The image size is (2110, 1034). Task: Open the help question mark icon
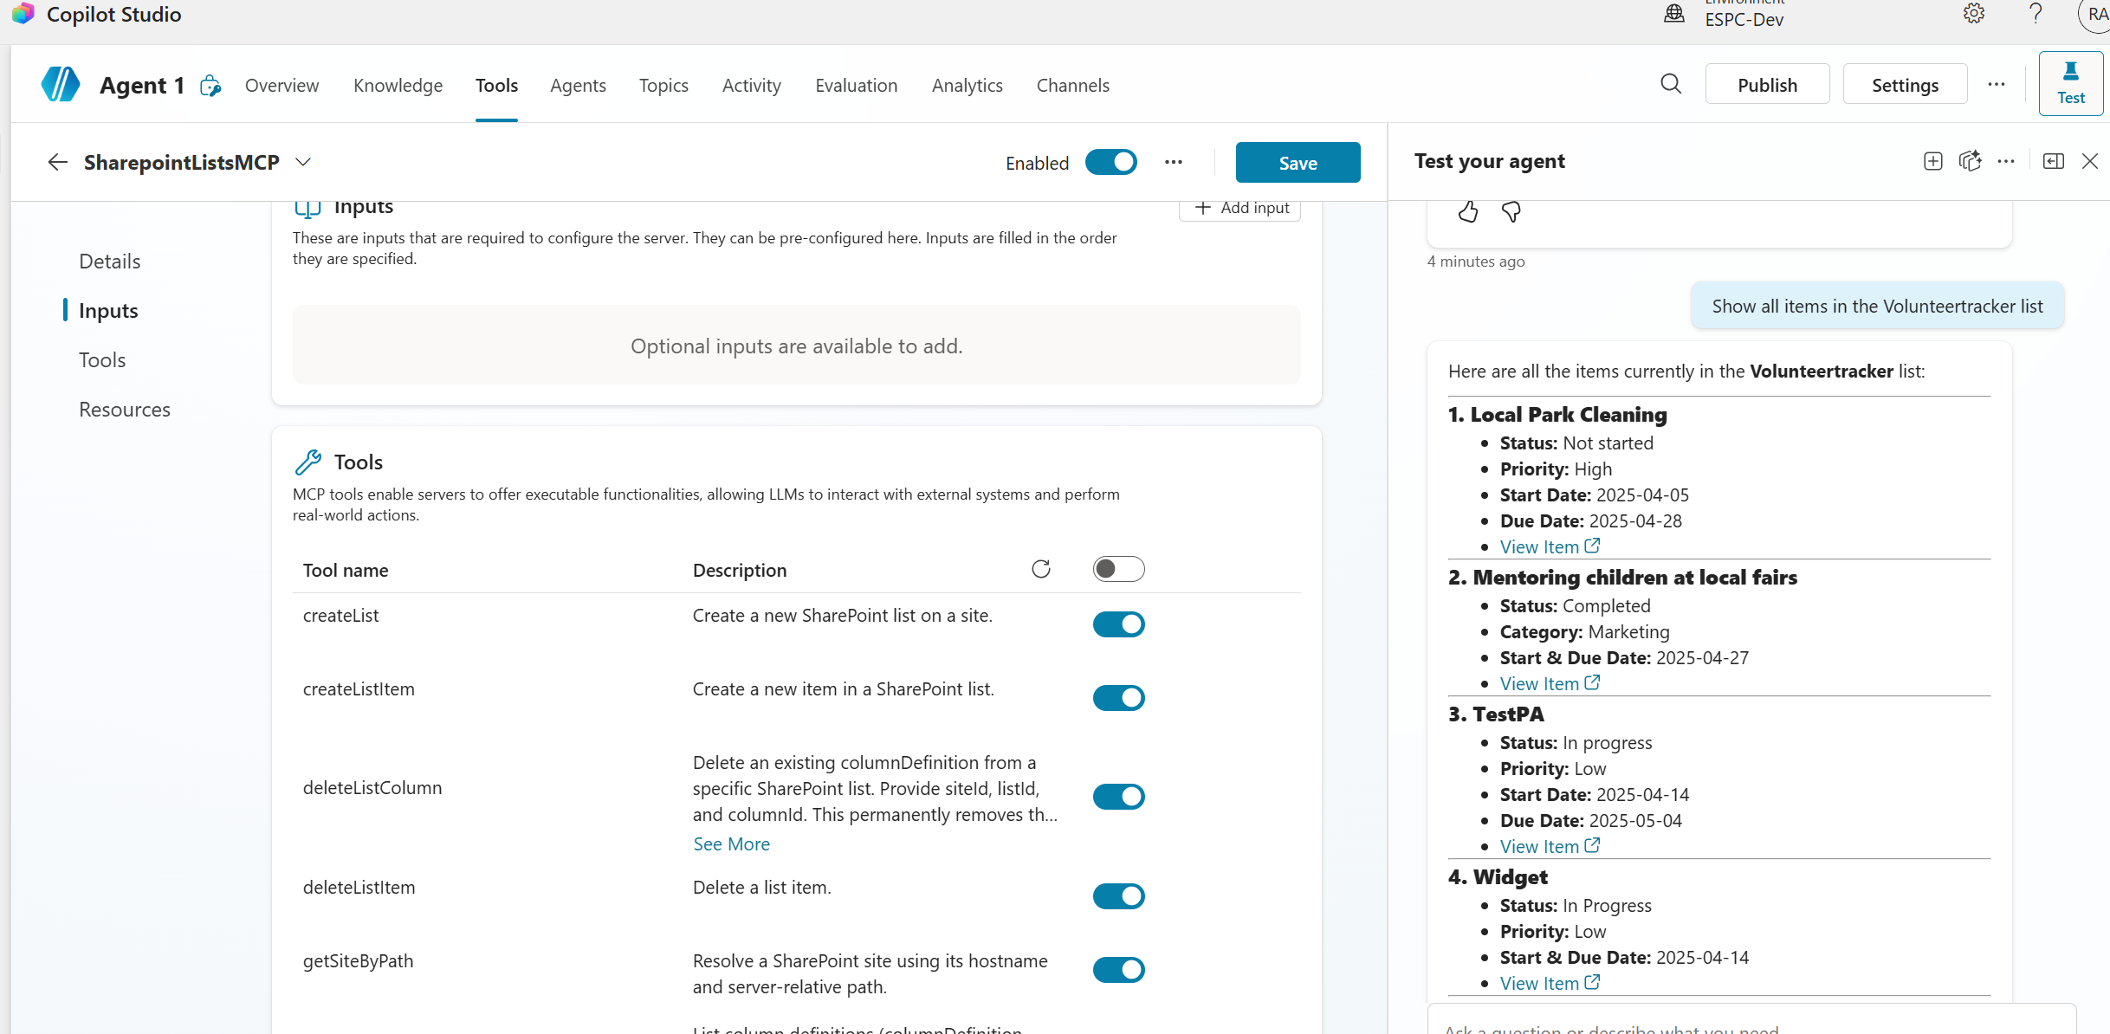click(2036, 14)
